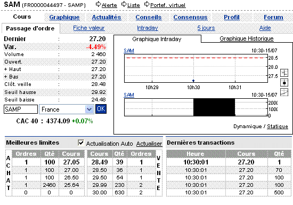Viewport: 293px width, 205px height.
Task: Click the CAC 40 index value 4374.09
Action: coord(58,121)
